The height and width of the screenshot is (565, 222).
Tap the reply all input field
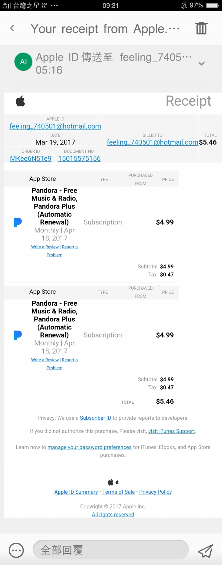110,550
